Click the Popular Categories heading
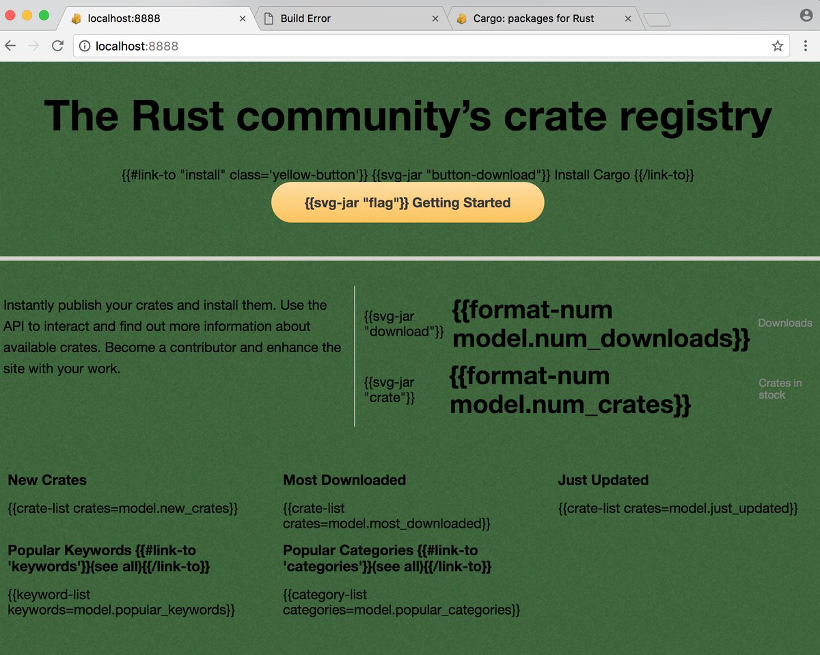 387,559
